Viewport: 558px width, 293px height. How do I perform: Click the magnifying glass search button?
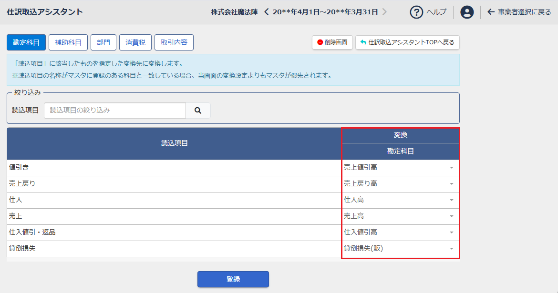coord(198,111)
